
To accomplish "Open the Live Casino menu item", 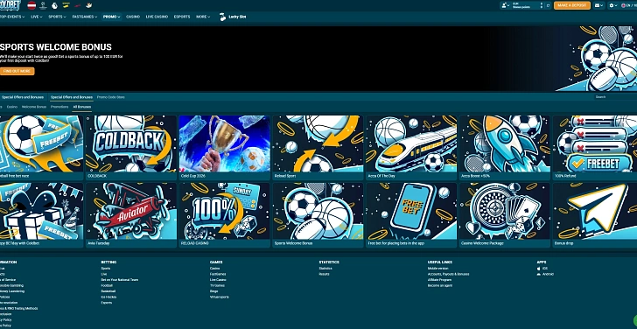I will click(157, 17).
